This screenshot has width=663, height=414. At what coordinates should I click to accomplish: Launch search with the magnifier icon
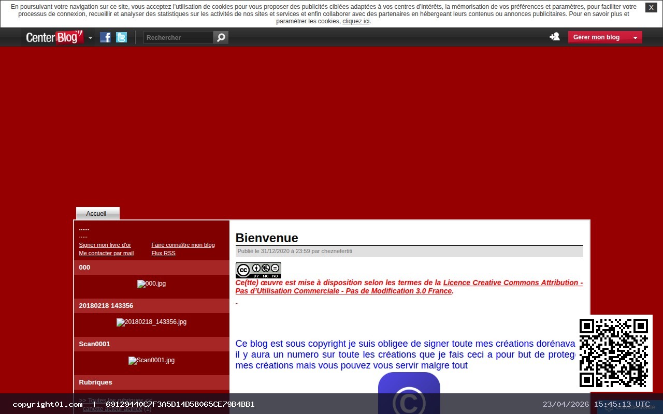(x=220, y=37)
